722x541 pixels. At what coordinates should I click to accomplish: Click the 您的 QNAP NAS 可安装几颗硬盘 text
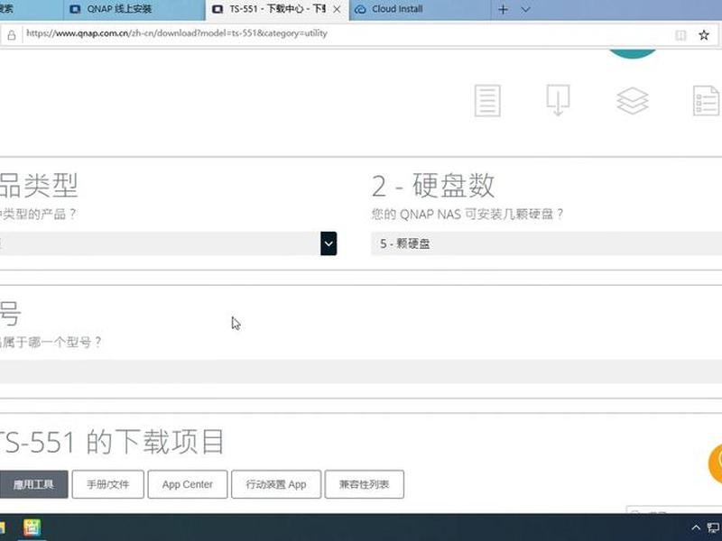point(467,214)
